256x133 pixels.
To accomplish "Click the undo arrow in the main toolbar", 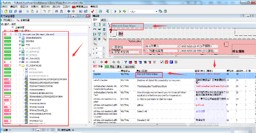I will 44,11.
